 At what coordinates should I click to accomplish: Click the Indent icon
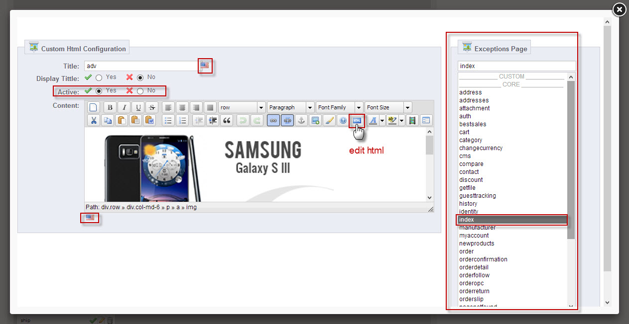click(x=213, y=120)
